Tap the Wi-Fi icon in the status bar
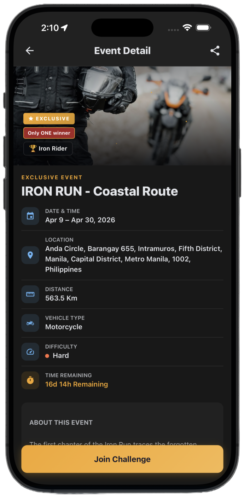The width and height of the screenshot is (244, 495). coord(187,27)
